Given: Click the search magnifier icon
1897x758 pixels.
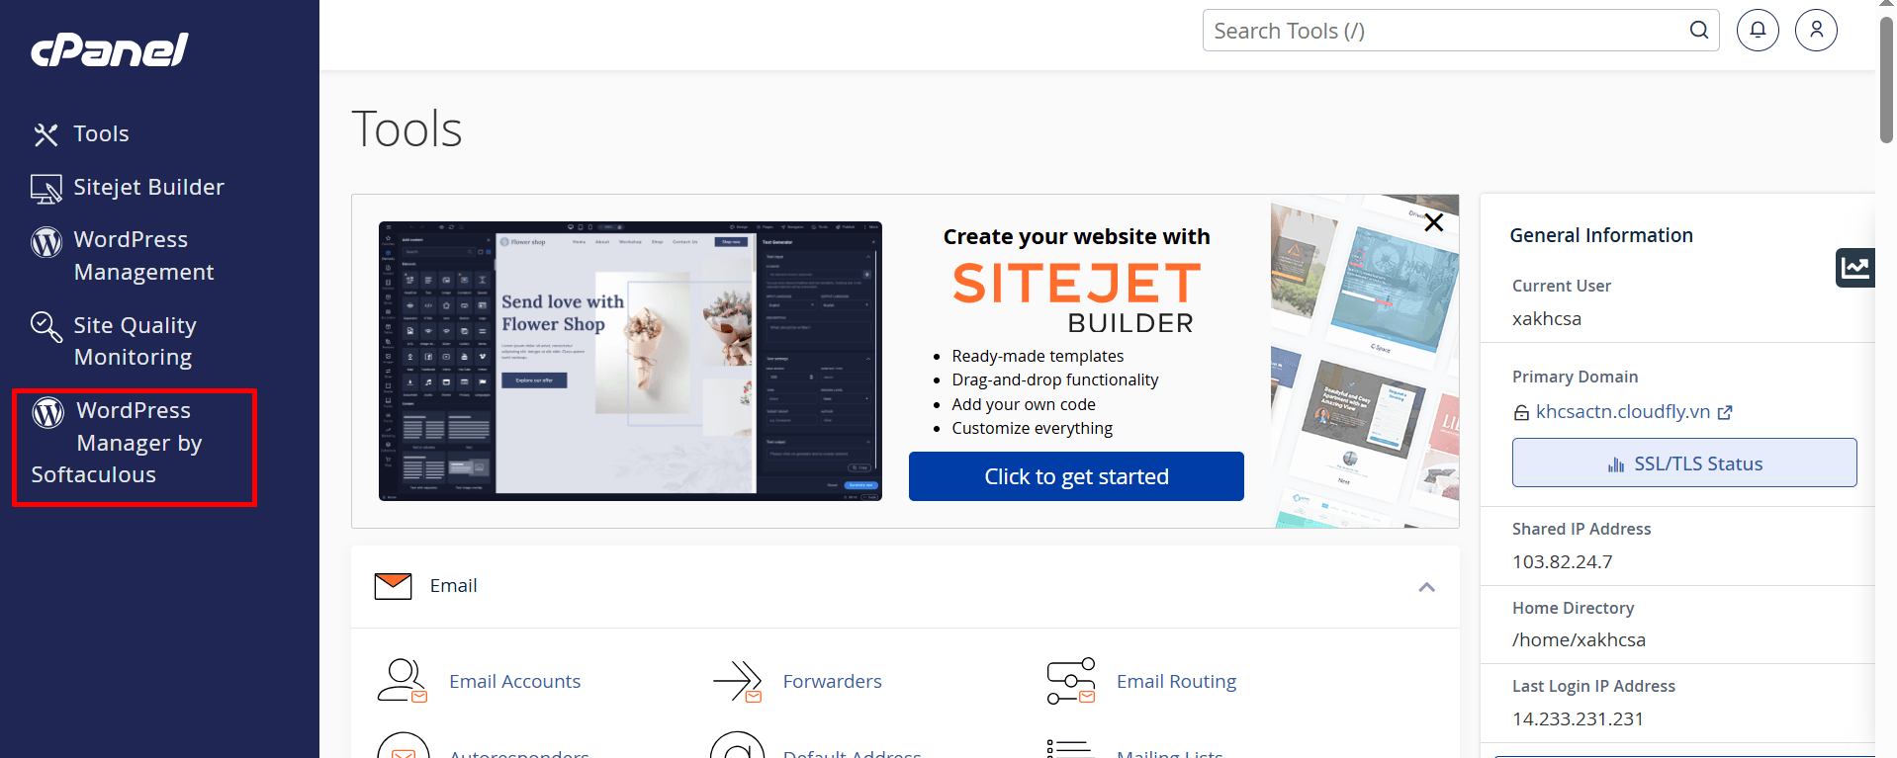Looking at the screenshot, I should [x=1698, y=31].
